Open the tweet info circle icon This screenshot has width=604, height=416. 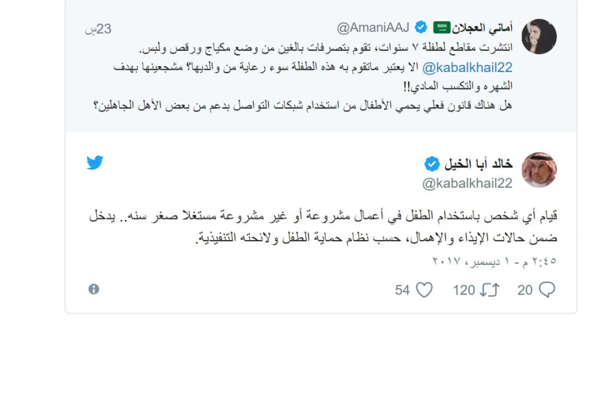(x=94, y=289)
